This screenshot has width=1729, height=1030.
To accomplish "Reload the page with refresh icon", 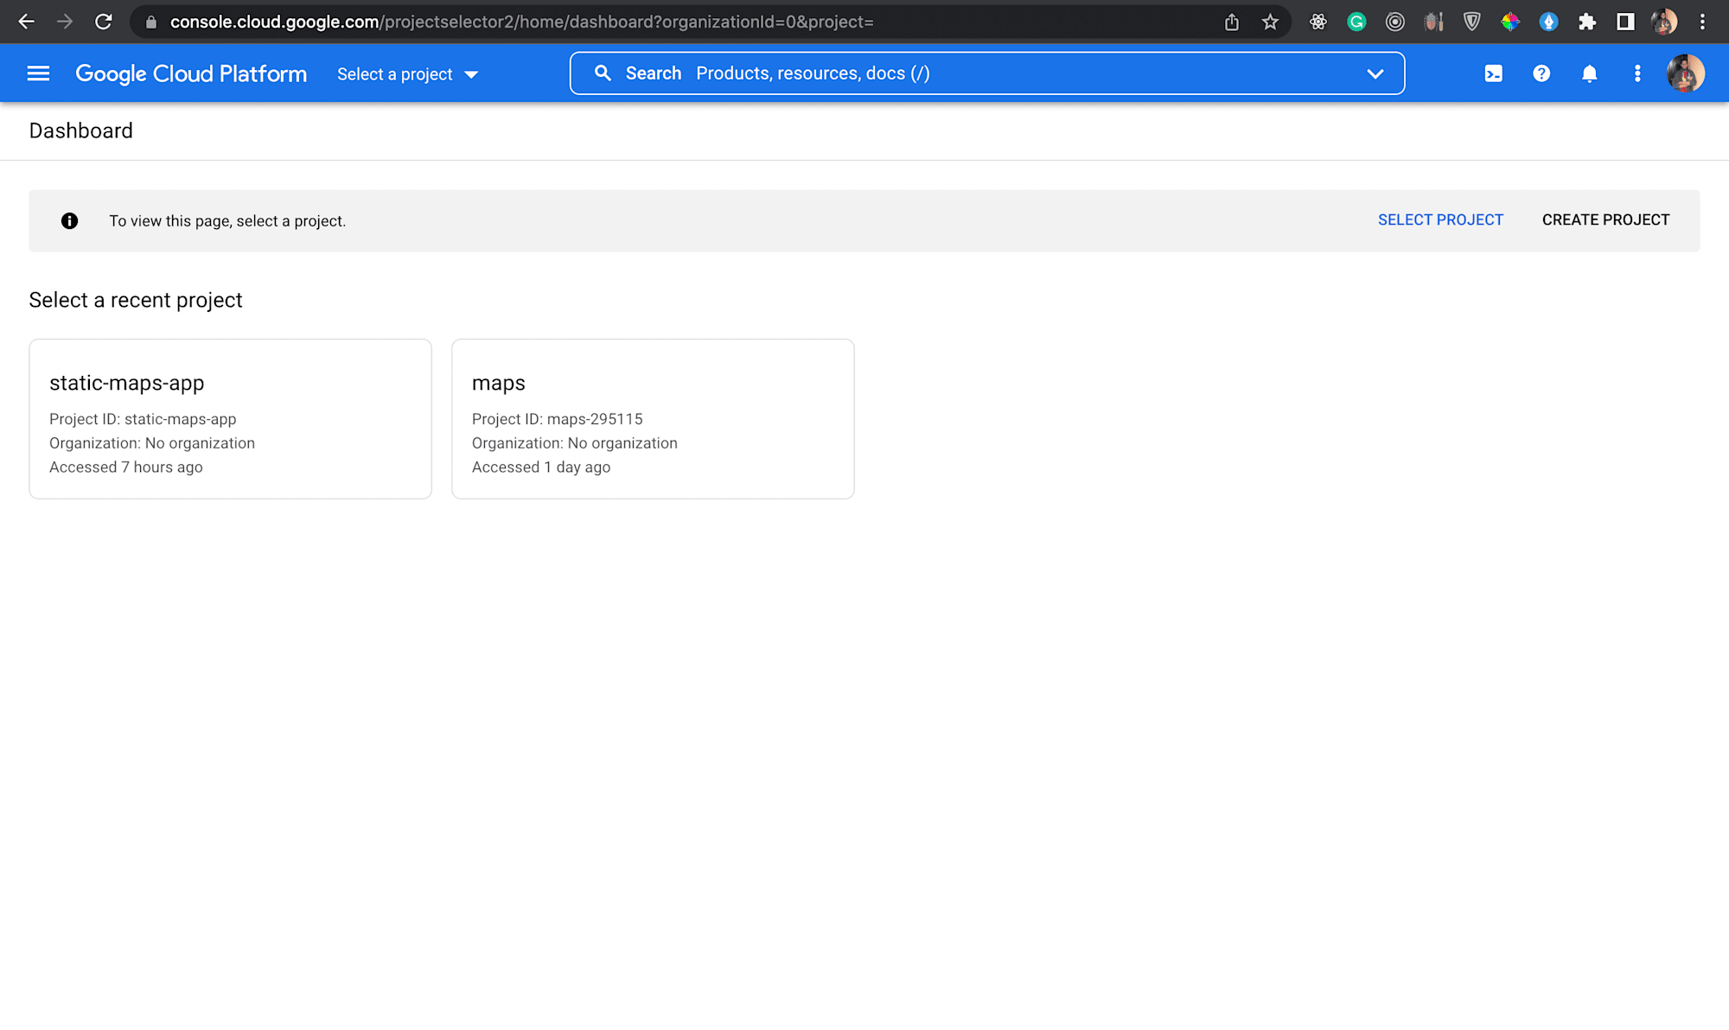I will pos(103,22).
